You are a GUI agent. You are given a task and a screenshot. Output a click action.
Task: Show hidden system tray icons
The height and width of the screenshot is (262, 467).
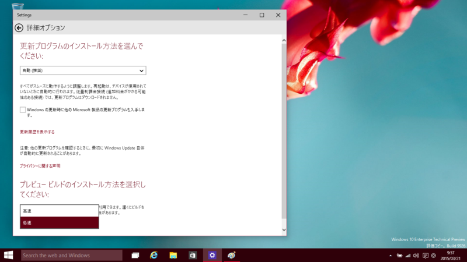pos(391,256)
